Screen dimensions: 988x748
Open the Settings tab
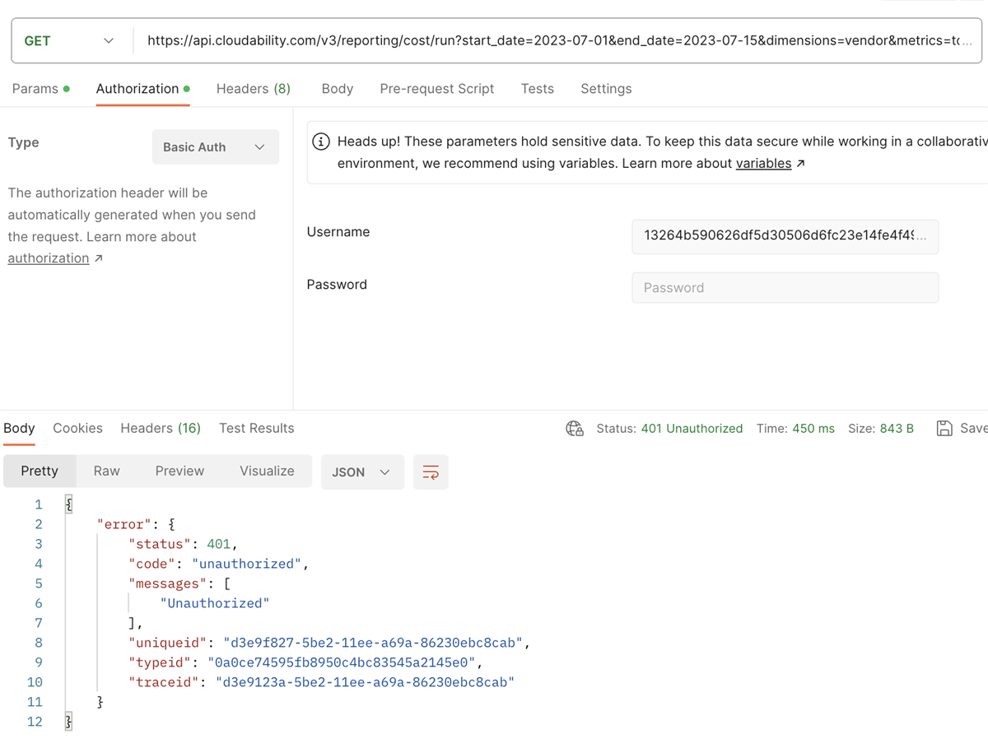coord(606,89)
